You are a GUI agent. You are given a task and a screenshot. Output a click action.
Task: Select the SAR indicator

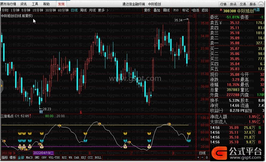(x=77, y=157)
